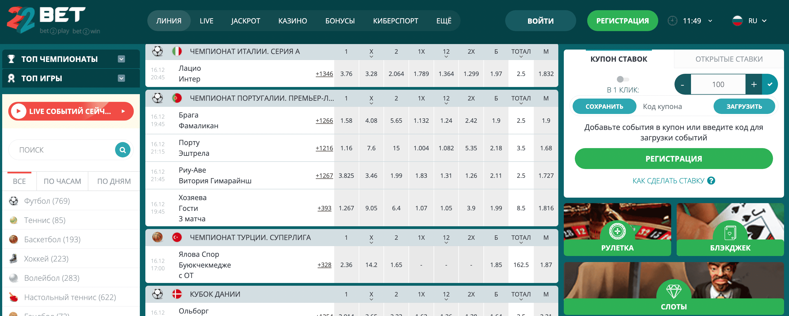Click the diamond slots icon
Image resolution: width=789 pixels, height=316 pixels.
coord(674,291)
